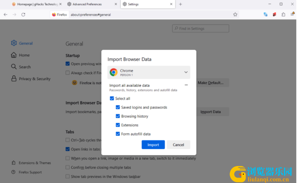Image resolution: width=297 pixels, height=183 pixels.
Task: Reload the page with refresh icon
Action: coord(23,14)
